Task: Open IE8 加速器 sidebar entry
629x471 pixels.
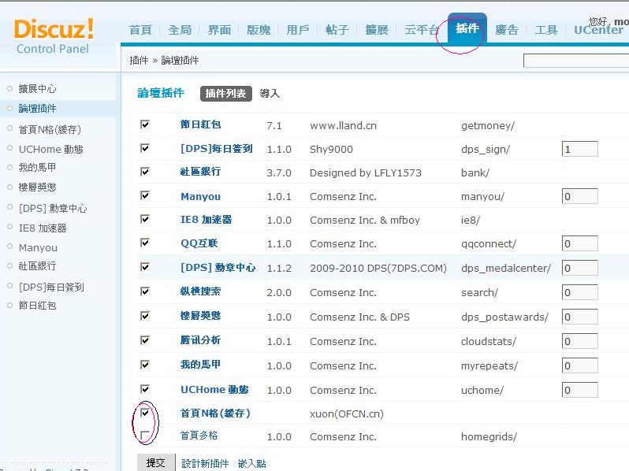Action: point(43,228)
